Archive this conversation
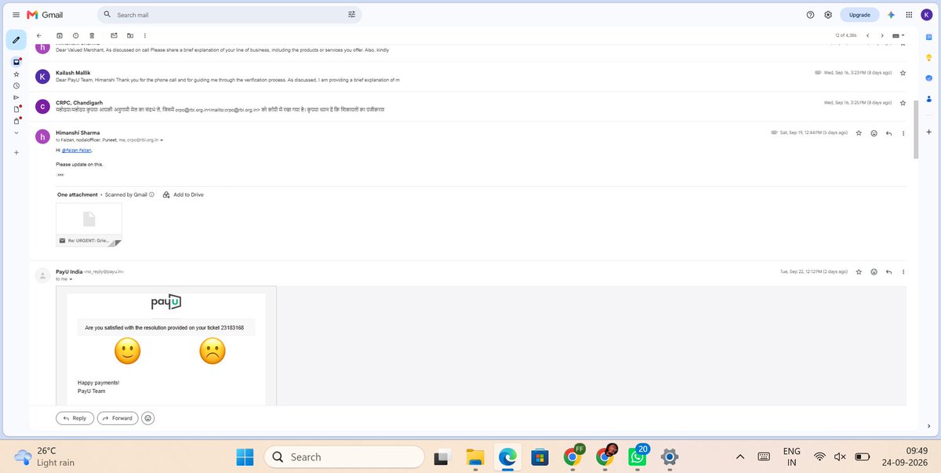941x473 pixels. tap(60, 35)
